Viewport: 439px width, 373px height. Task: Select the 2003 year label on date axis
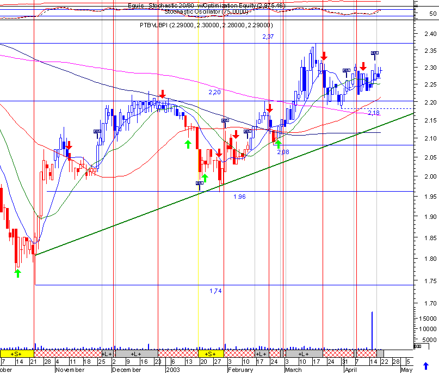[173, 370]
